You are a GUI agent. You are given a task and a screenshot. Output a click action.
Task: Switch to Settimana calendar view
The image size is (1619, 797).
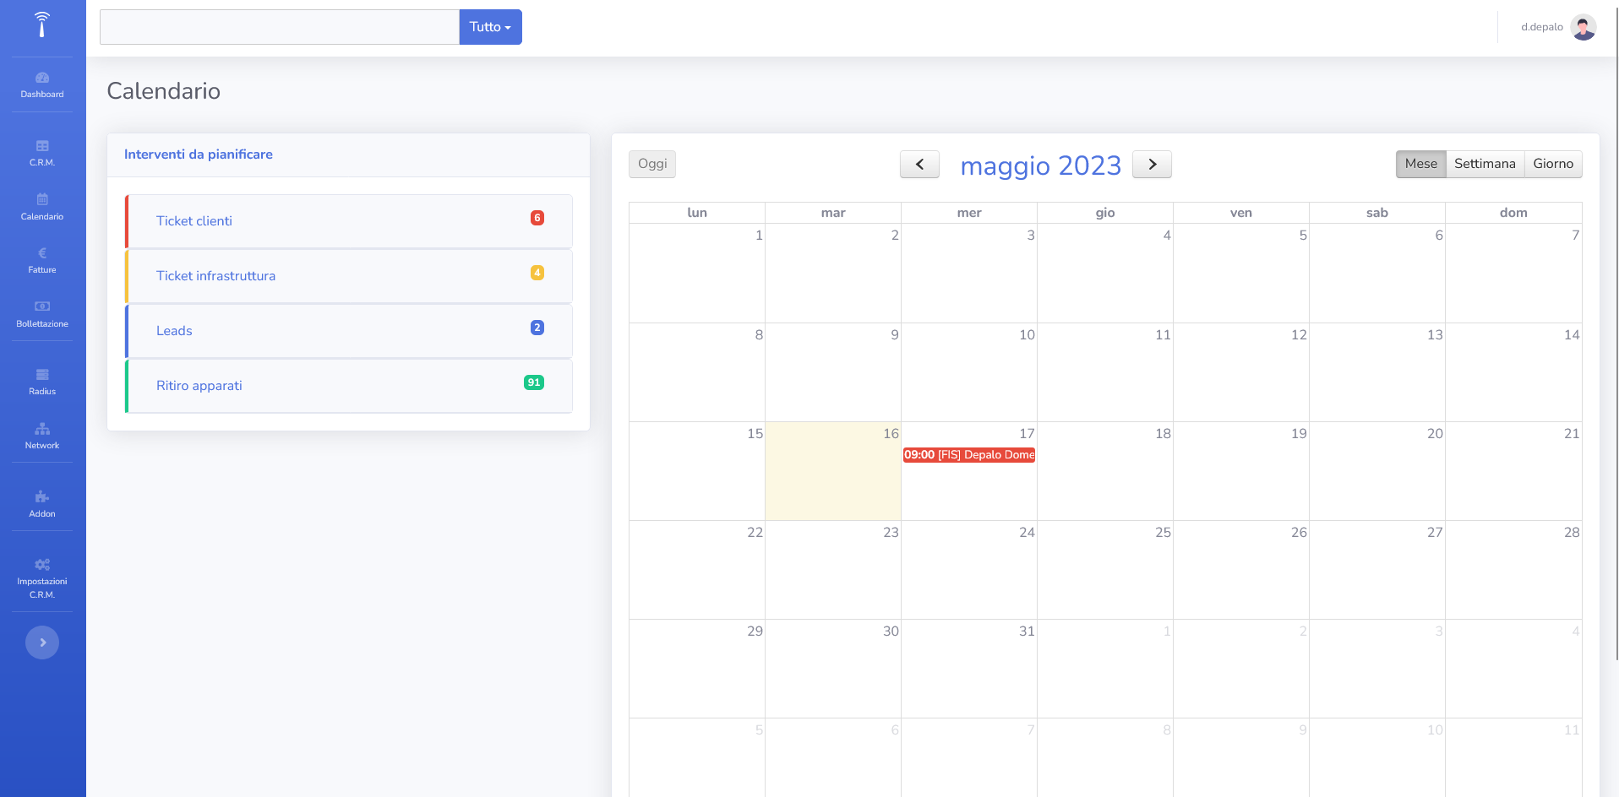pos(1485,164)
